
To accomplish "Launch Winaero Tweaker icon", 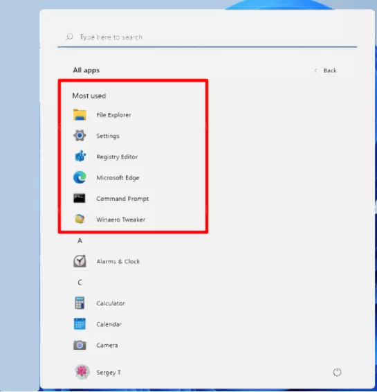I will tap(80, 220).
